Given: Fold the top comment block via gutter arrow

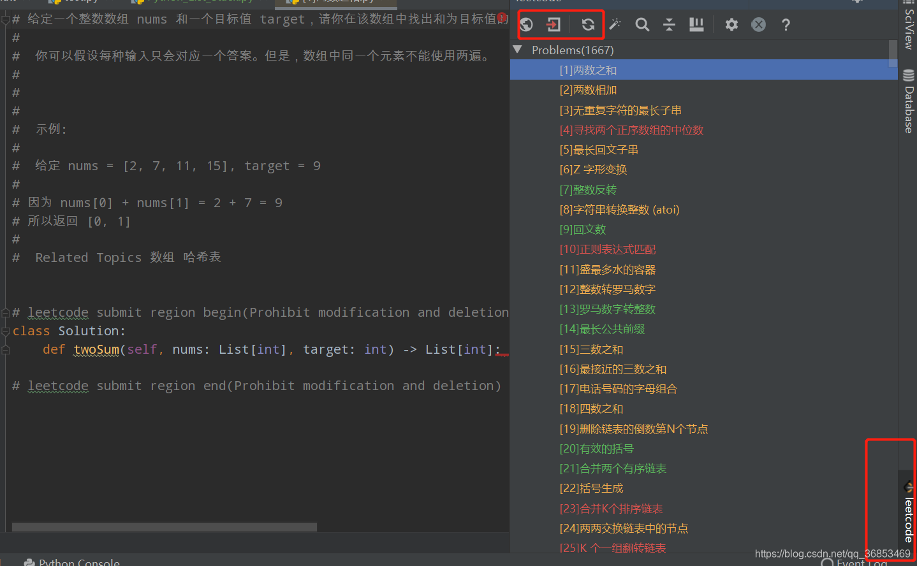Looking at the screenshot, I should pyautogui.click(x=5, y=19).
